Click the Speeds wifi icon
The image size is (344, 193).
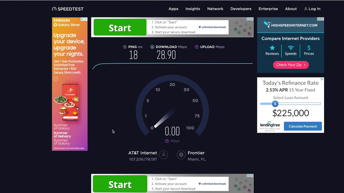click(291, 48)
